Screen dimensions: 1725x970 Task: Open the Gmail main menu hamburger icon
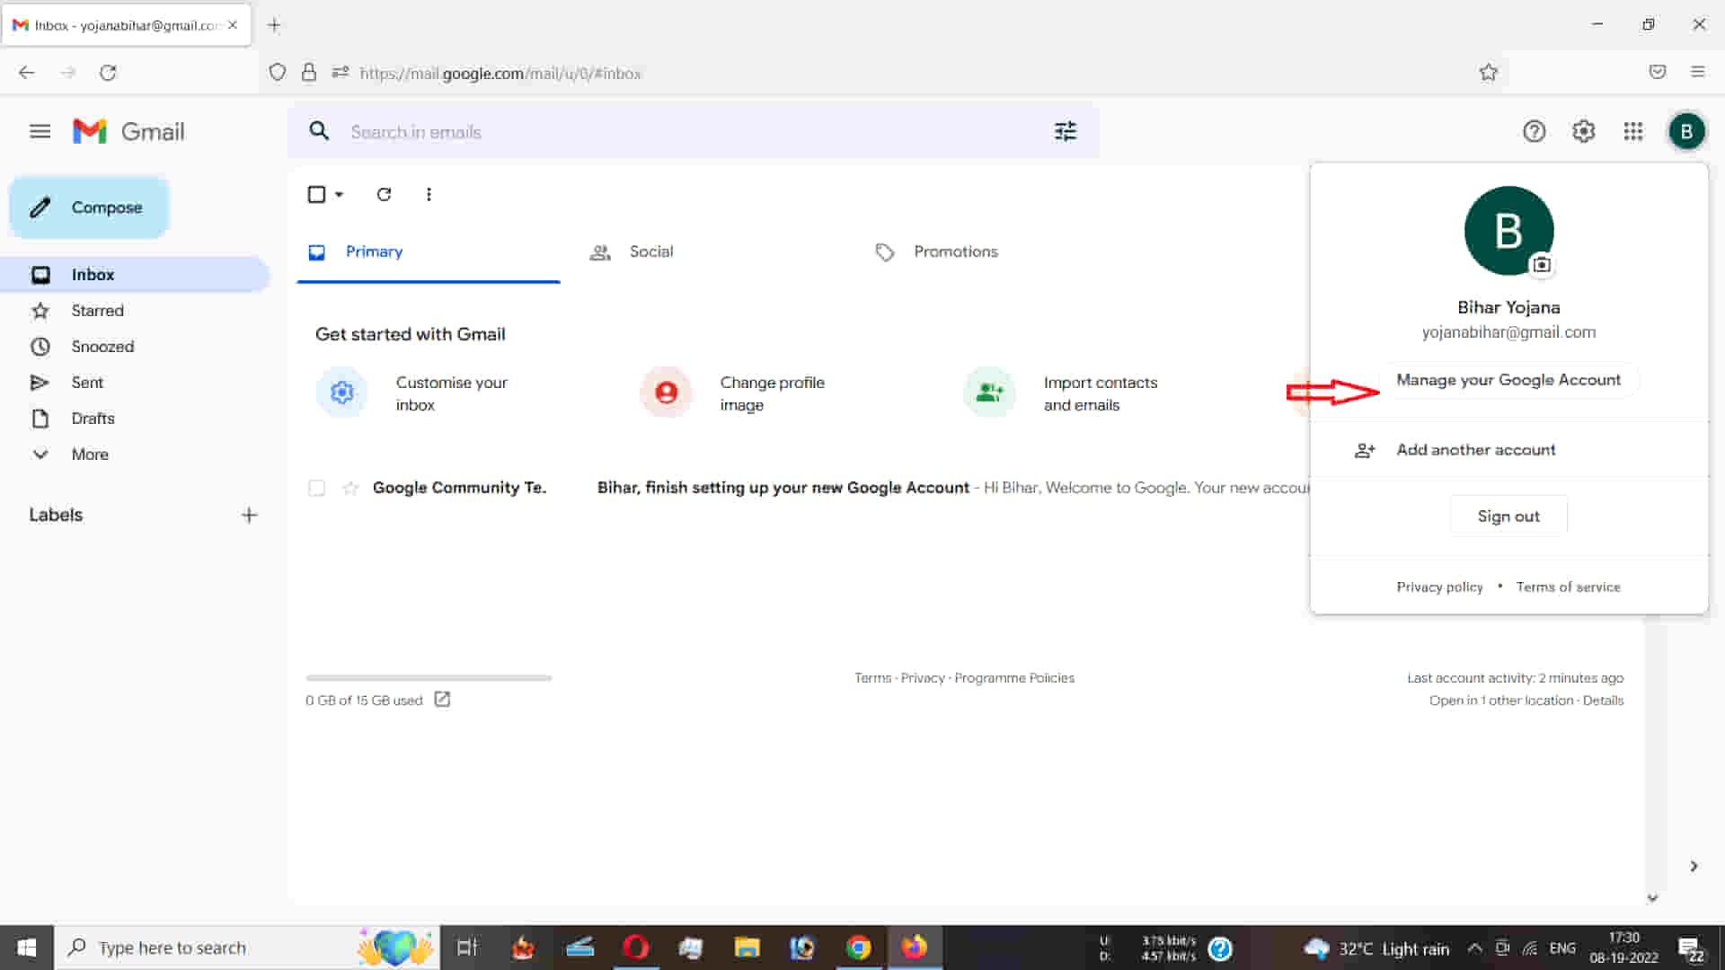click(40, 132)
